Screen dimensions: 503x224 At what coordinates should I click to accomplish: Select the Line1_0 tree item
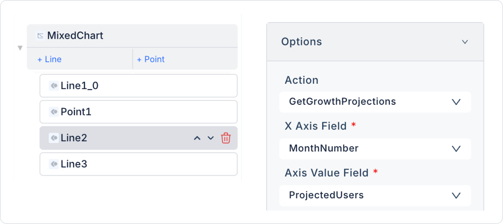tap(138, 86)
